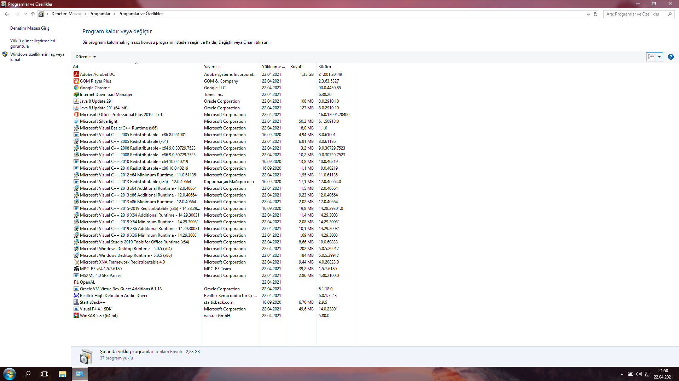Open the Windows Start button
Screen dimensions: 679x381
tap(10, 374)
